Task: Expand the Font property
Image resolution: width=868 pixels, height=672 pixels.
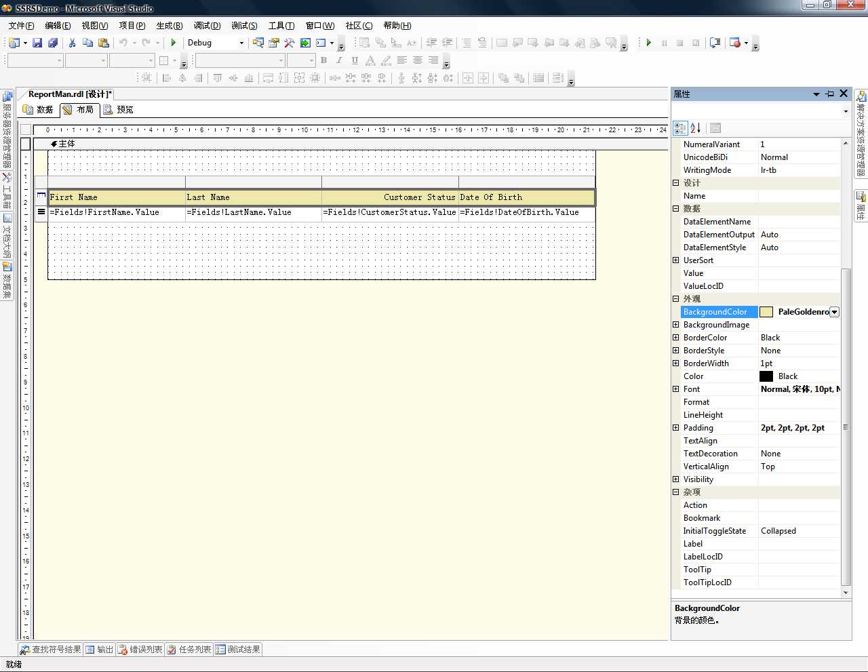Action: click(x=675, y=389)
